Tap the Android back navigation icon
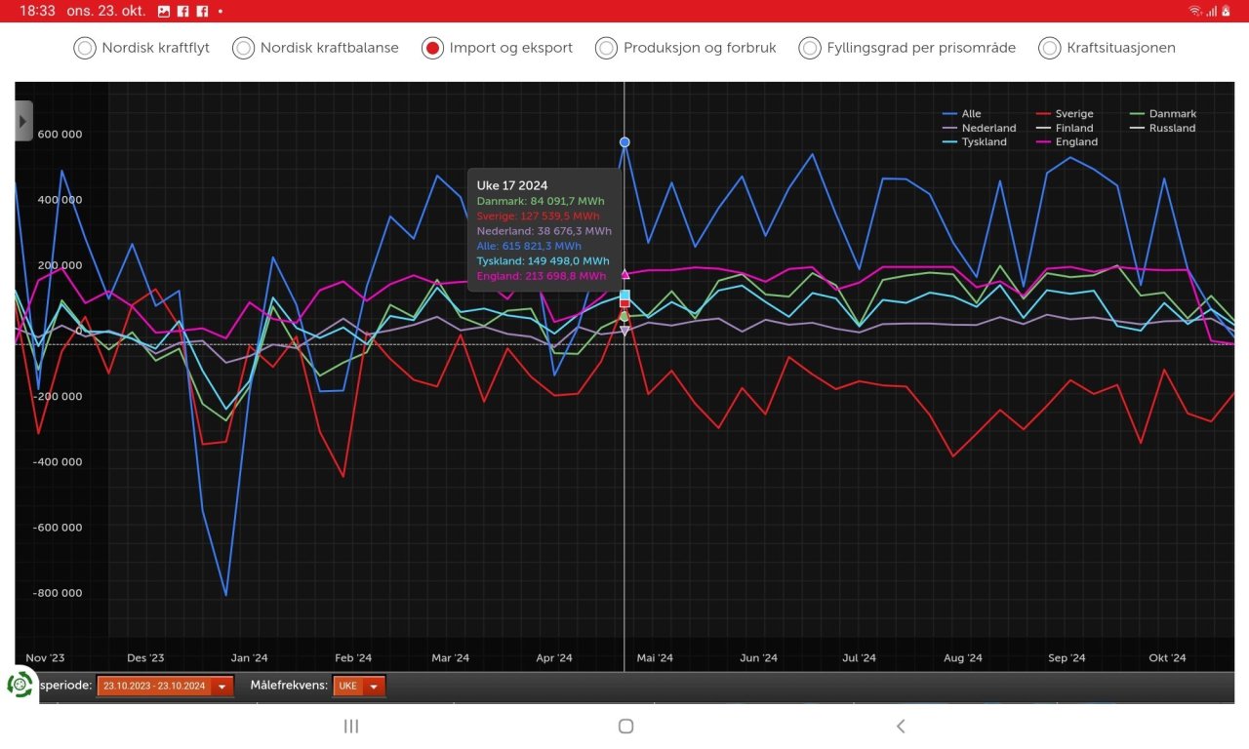The image size is (1249, 749). tap(901, 726)
